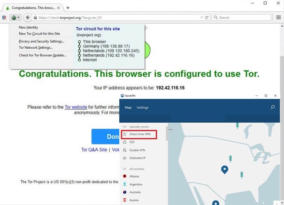Click the Albania flag icon
This screenshot has height=205, width=284.
tap(125, 176)
